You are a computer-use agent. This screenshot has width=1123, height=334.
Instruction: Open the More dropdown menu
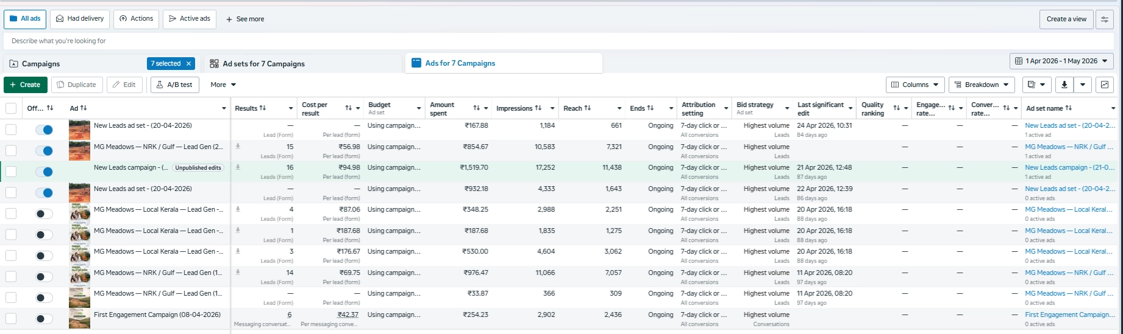[x=223, y=85]
